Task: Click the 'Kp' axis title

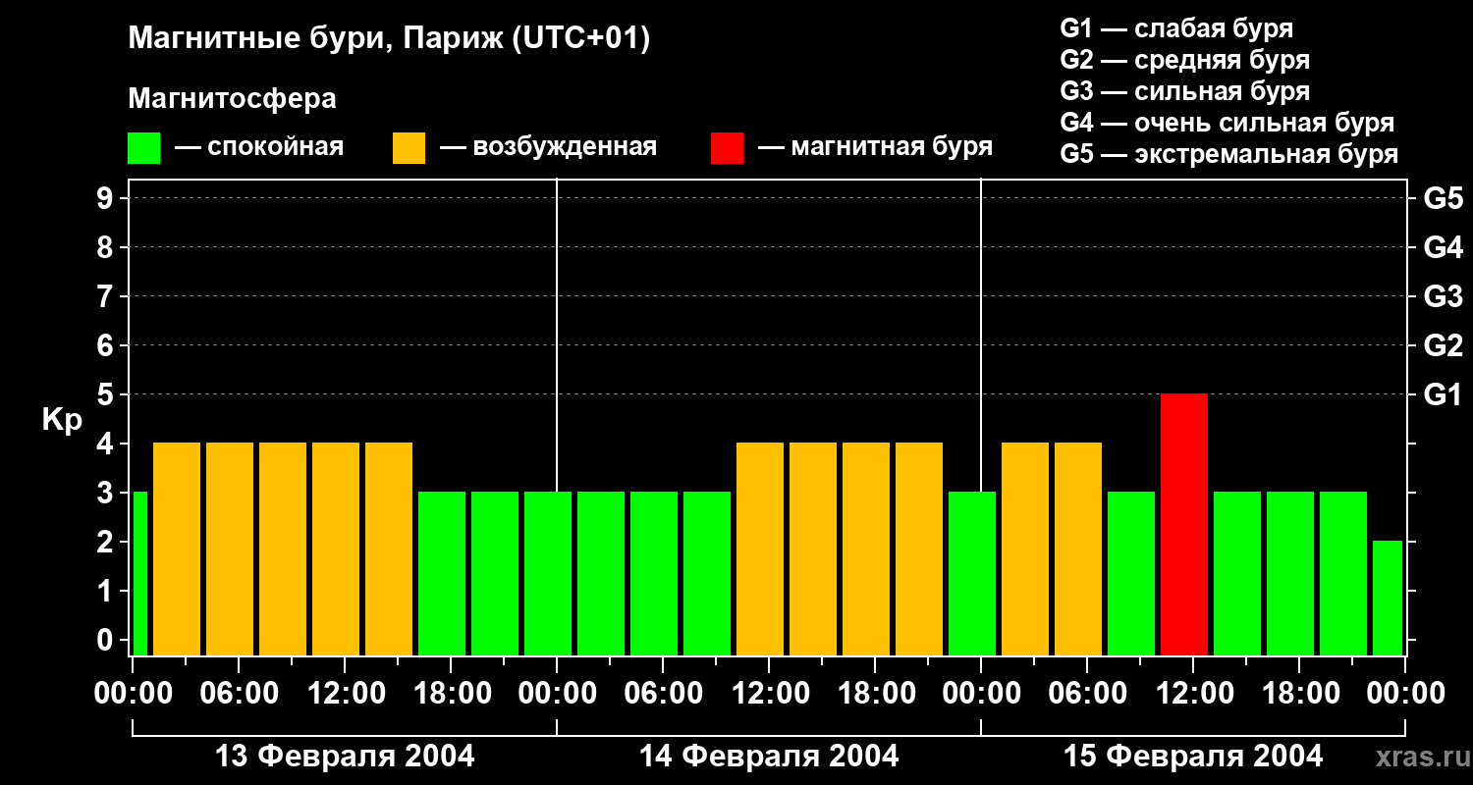Action: [x=63, y=419]
